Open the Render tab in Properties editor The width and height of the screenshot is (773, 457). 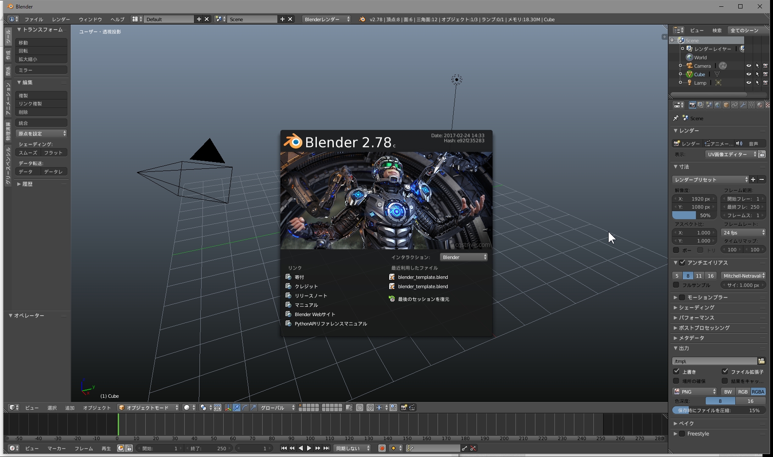coord(692,105)
